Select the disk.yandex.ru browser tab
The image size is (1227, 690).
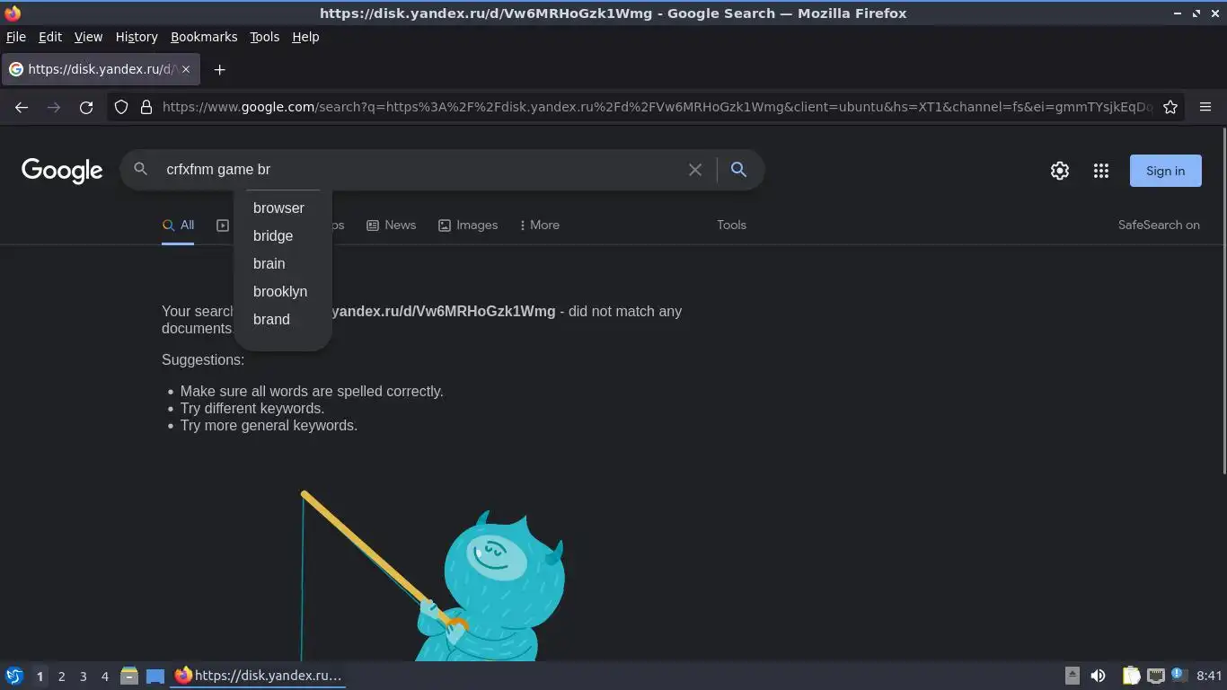tap(101, 69)
